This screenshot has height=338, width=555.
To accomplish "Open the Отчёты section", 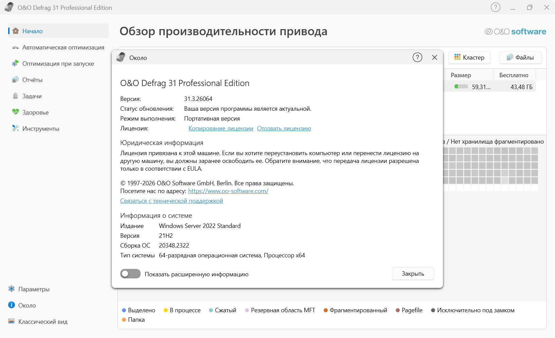I will (x=58, y=80).
